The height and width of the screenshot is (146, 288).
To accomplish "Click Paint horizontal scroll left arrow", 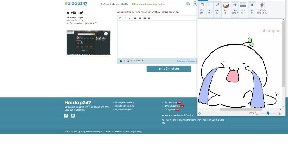I will point(199,109).
